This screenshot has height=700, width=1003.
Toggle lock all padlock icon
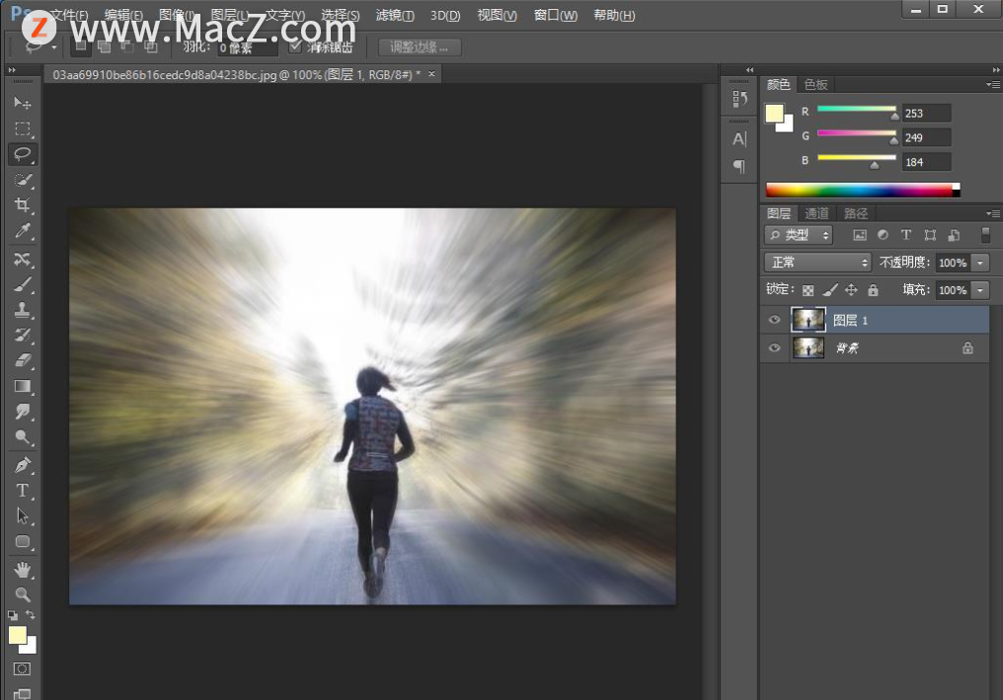(873, 290)
